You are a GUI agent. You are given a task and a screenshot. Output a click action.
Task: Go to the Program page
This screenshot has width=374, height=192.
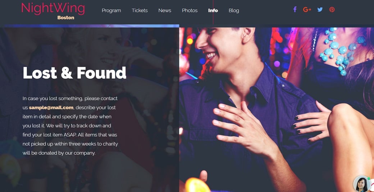click(111, 10)
